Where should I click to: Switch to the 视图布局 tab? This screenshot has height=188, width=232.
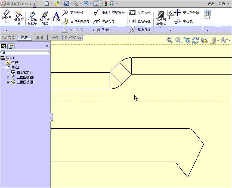(8, 38)
